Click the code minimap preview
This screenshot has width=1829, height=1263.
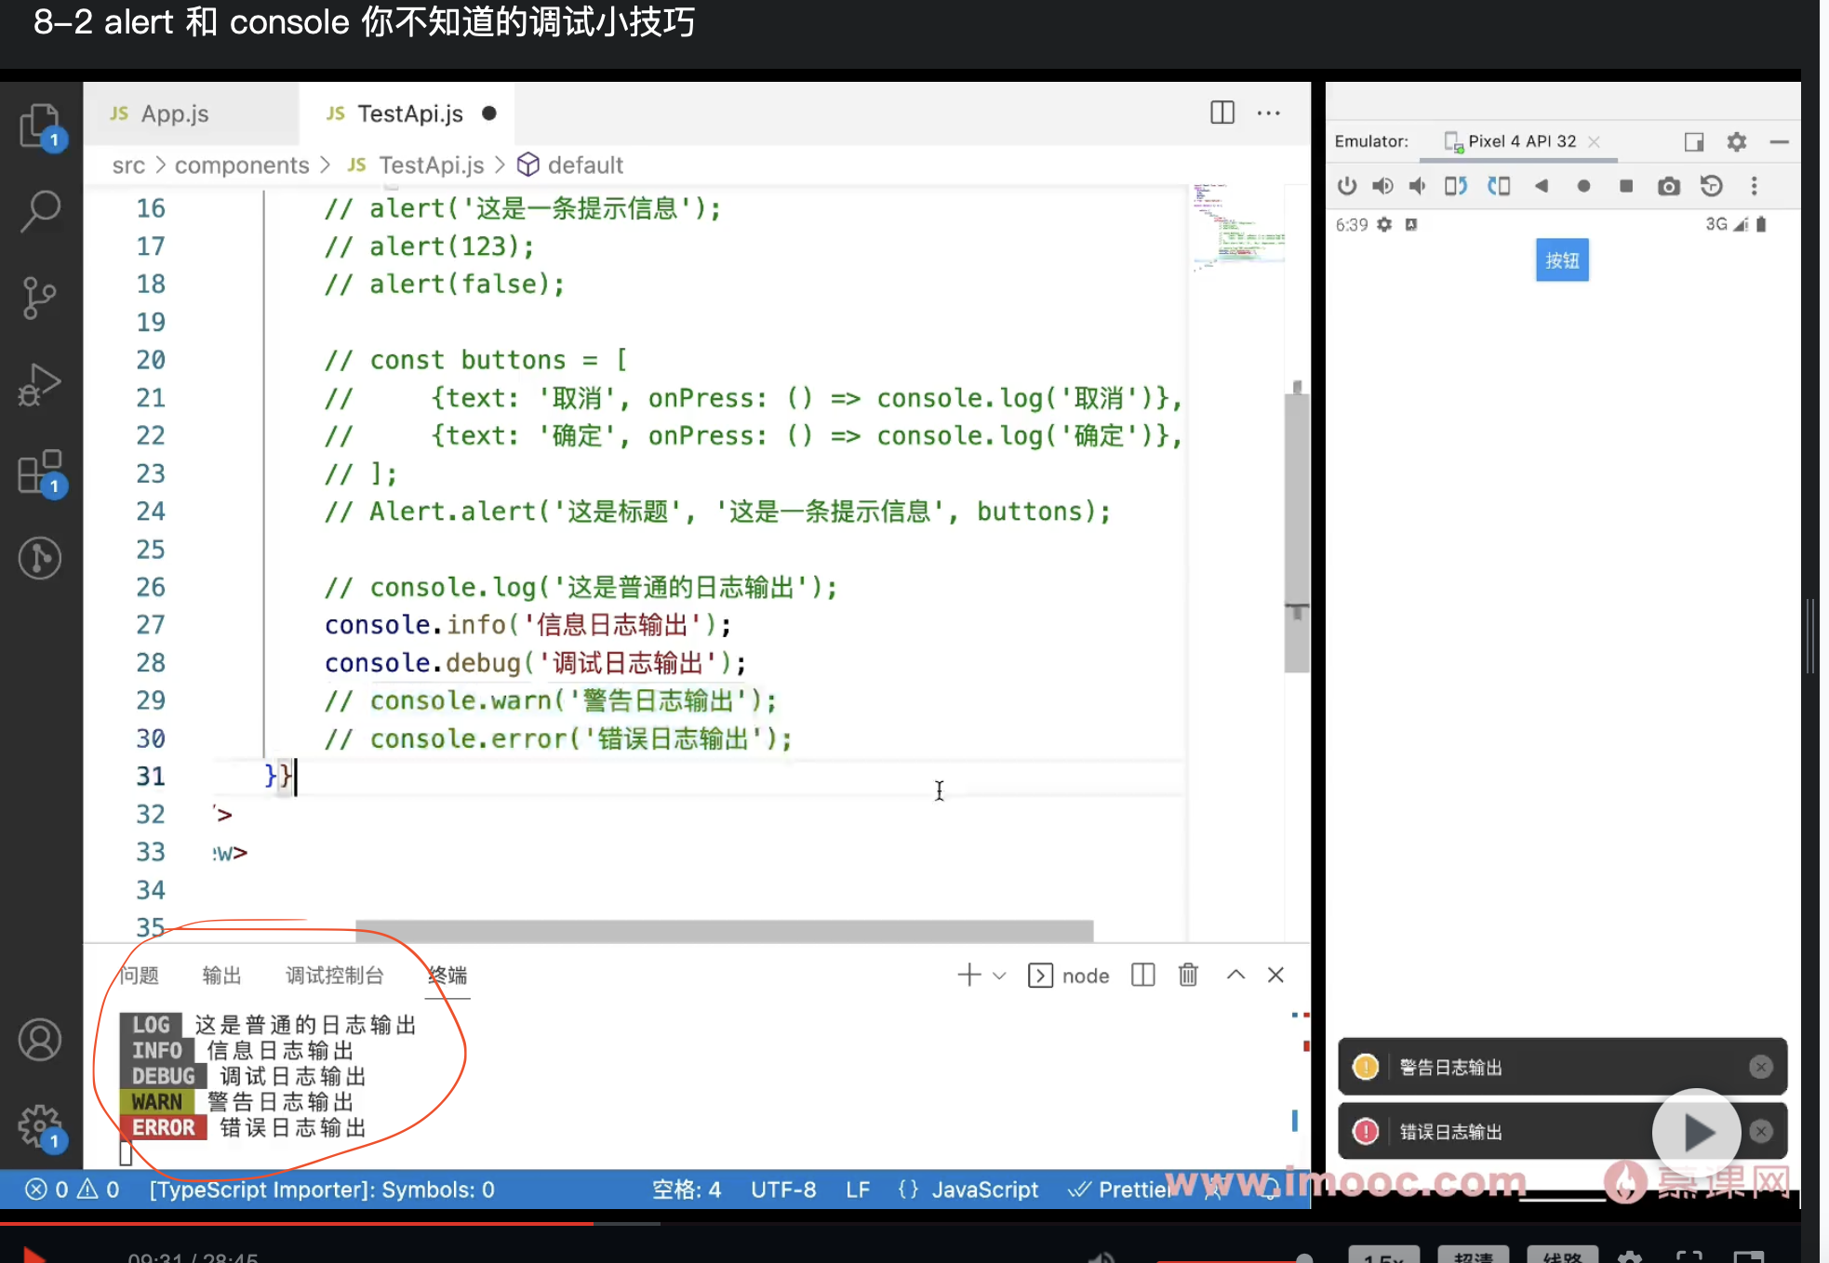(1237, 227)
